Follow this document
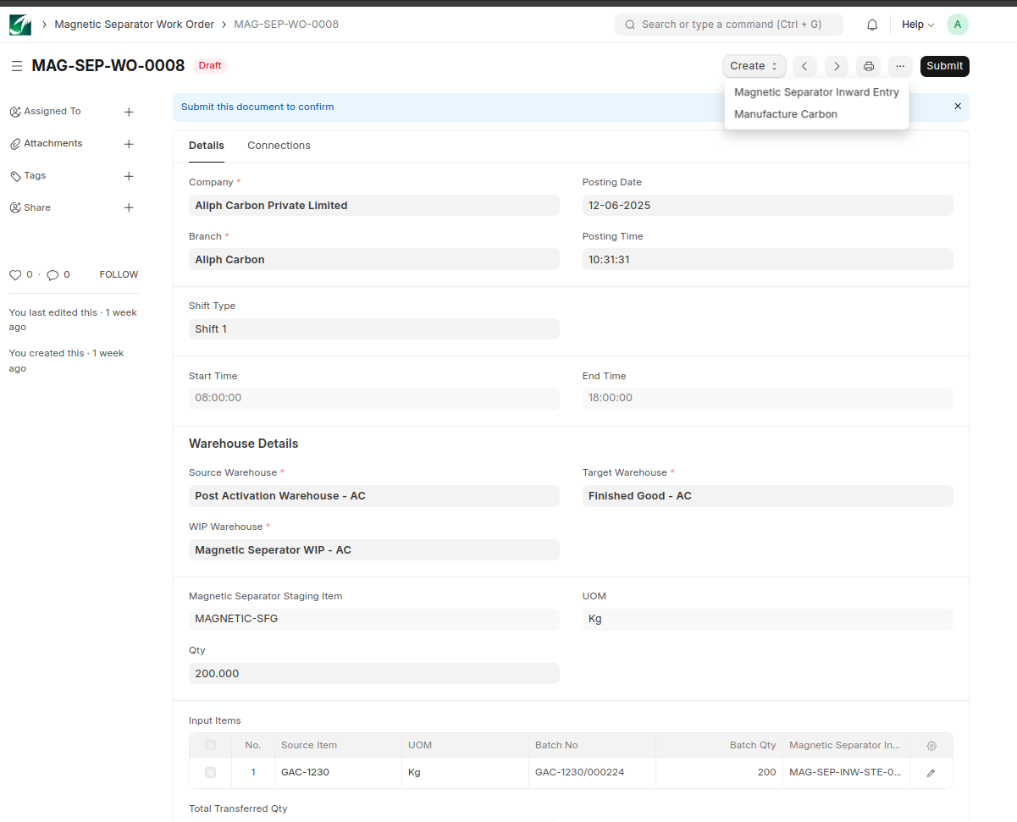Viewport: 1017px width, 822px height. (x=119, y=274)
